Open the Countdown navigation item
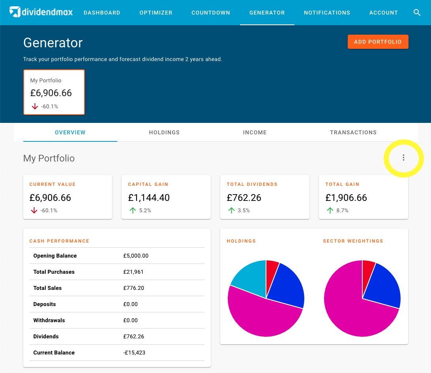 211,13
